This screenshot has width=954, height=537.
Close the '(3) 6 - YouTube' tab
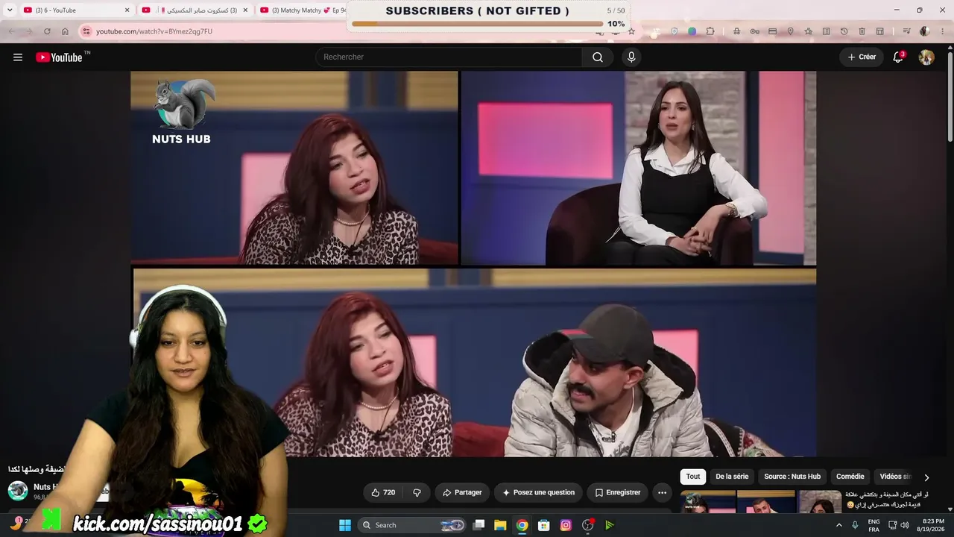click(x=127, y=10)
